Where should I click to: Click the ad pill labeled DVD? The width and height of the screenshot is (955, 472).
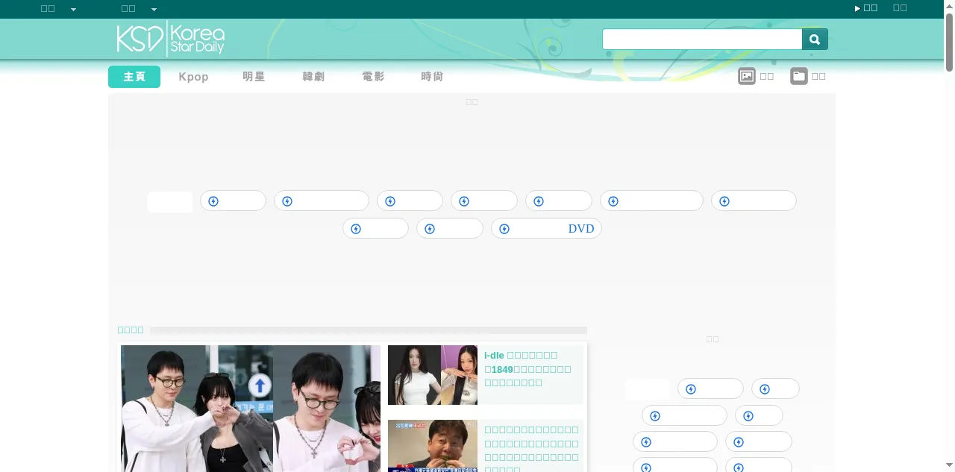tap(546, 229)
